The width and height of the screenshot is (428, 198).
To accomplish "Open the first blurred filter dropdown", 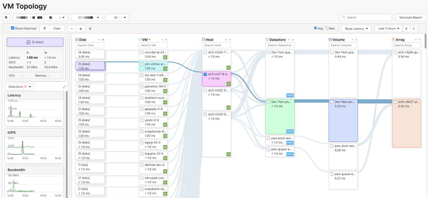I will click(40, 18).
